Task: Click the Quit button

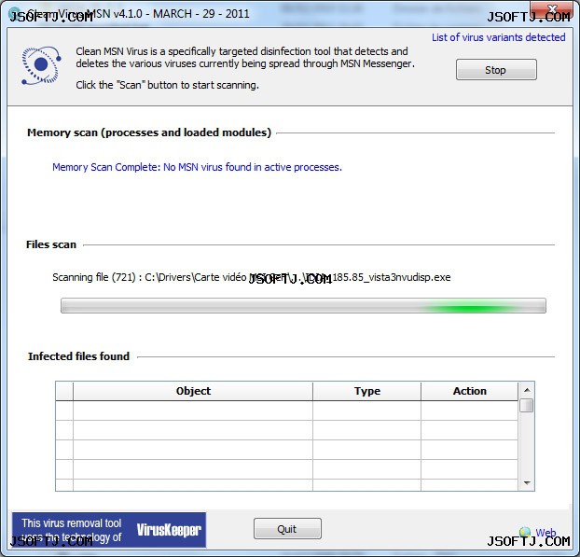Action: pyautogui.click(x=287, y=528)
